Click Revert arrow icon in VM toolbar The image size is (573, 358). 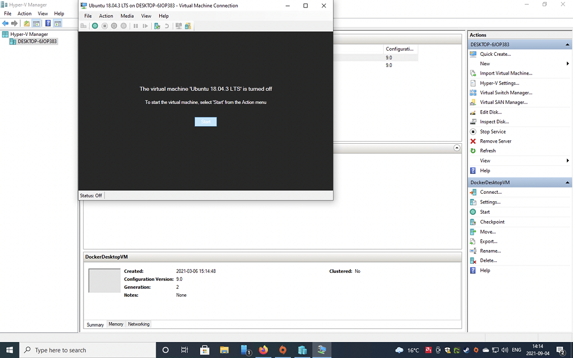(x=167, y=26)
